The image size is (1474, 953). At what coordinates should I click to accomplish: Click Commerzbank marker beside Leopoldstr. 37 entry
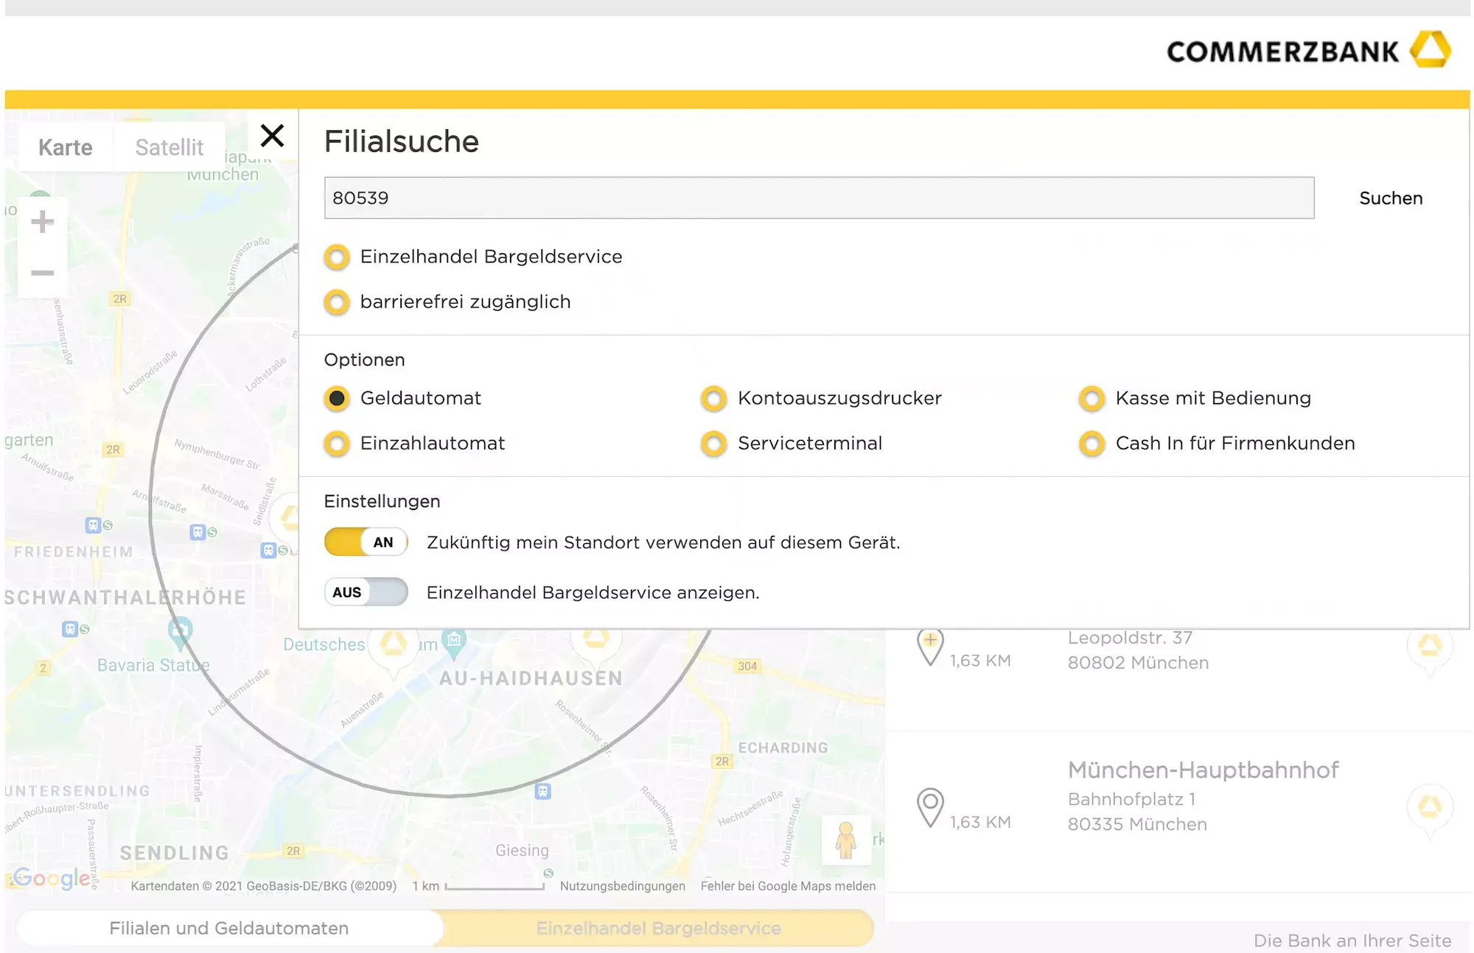pyautogui.click(x=1430, y=649)
